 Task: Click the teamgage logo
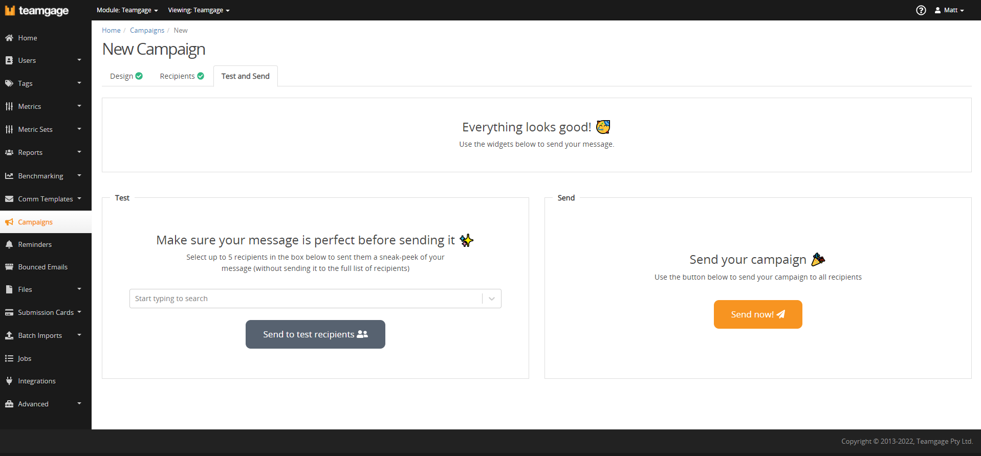click(x=36, y=11)
